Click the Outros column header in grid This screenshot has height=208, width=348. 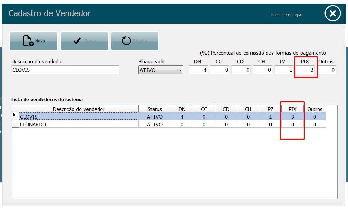(314, 109)
